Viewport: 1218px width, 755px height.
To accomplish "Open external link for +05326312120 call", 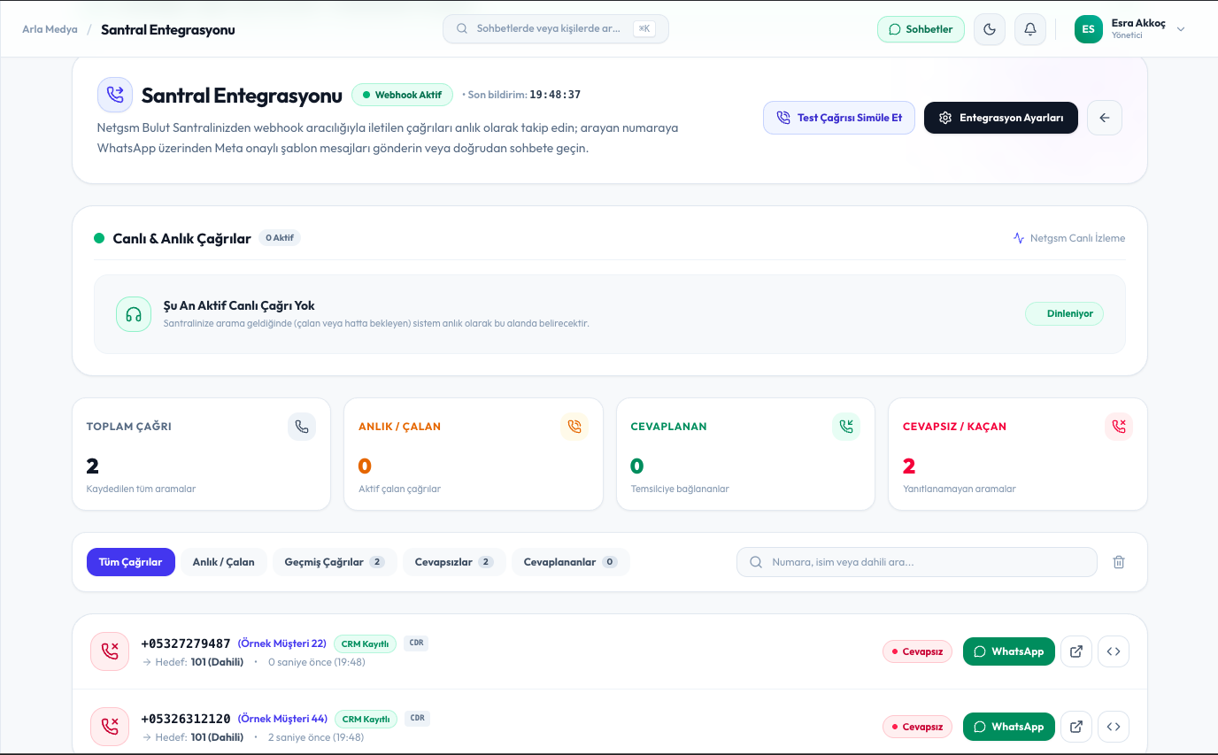I will tap(1076, 727).
